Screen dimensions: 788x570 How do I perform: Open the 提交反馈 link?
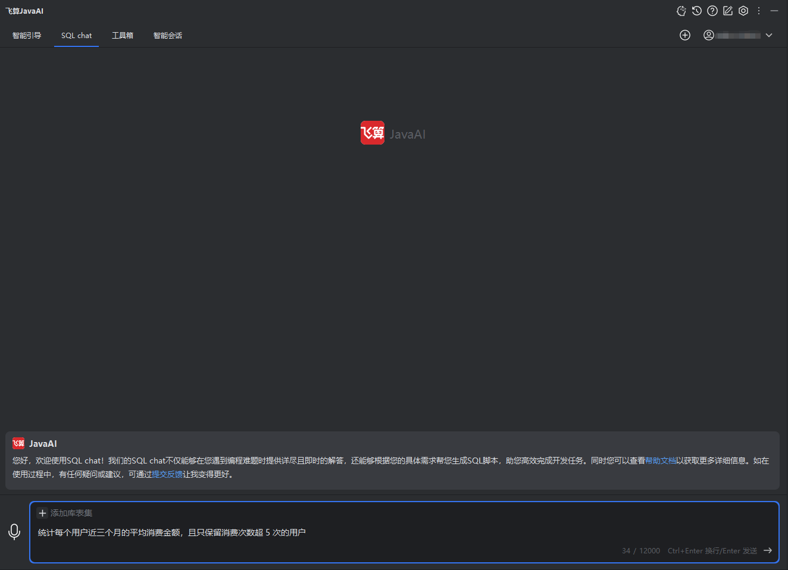(x=167, y=474)
